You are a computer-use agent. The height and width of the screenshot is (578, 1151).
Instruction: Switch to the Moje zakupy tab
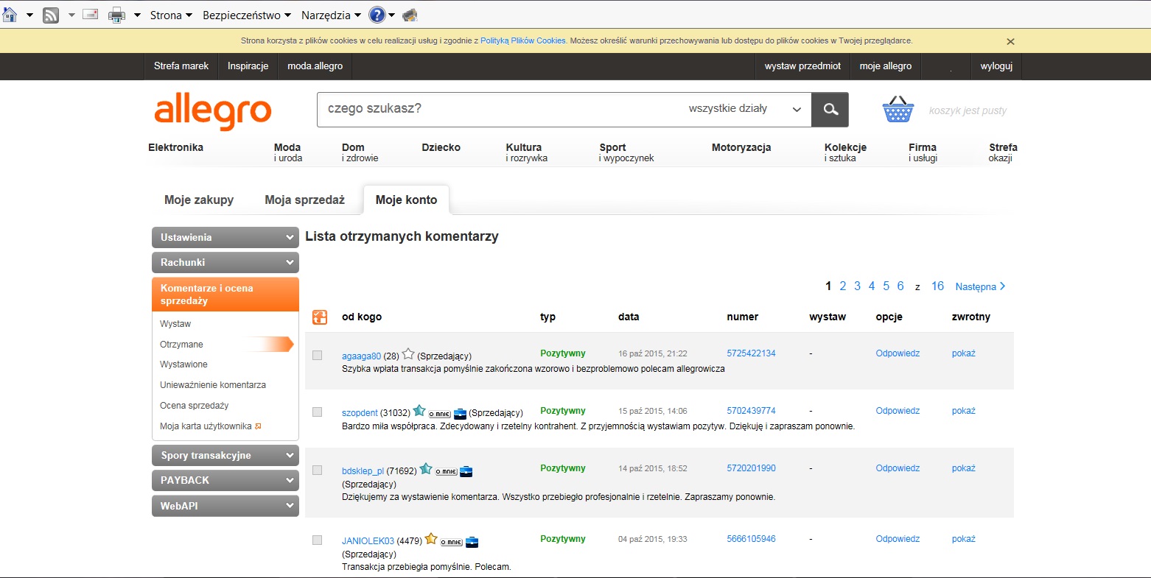click(x=199, y=200)
